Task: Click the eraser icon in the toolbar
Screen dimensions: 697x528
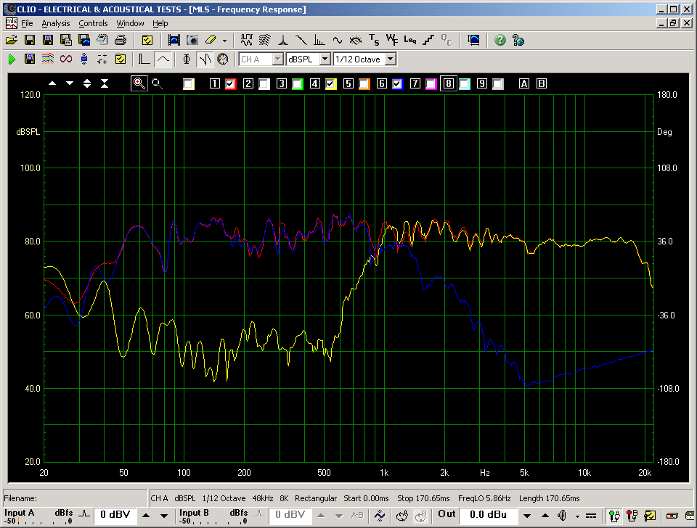Action: point(211,40)
